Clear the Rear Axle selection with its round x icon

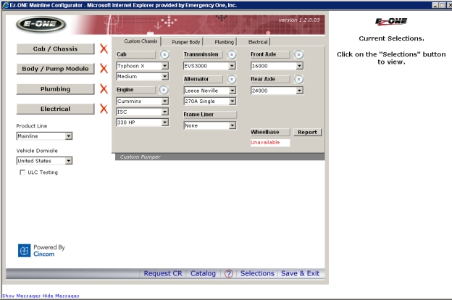tap(298, 79)
